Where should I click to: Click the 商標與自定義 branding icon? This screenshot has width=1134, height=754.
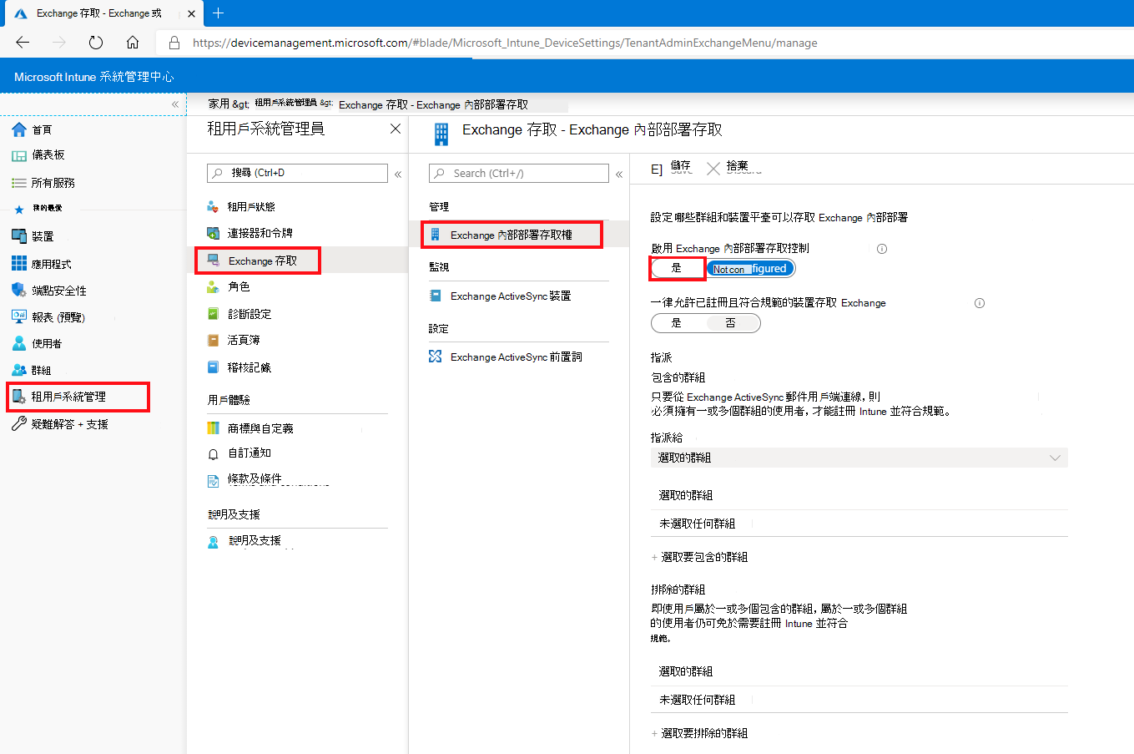click(x=213, y=428)
